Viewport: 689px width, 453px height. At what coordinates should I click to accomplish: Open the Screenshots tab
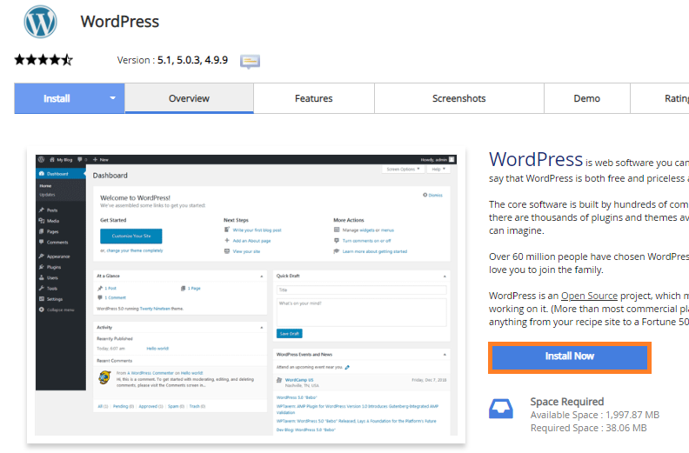(x=458, y=98)
